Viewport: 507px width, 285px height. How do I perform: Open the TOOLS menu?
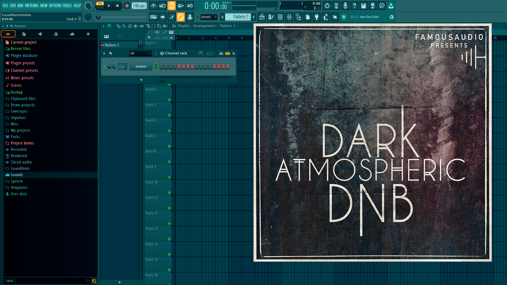pyautogui.click(x=68, y=6)
